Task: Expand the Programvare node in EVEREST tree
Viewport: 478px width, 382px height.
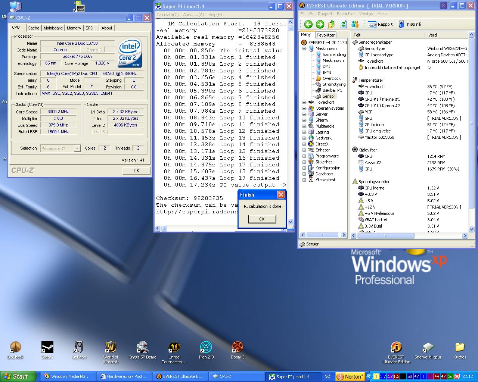Action: tap(304, 156)
